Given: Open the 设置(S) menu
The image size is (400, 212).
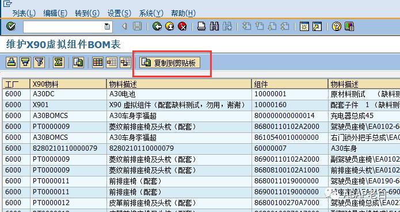Looking at the screenshot, I should coord(119,13).
